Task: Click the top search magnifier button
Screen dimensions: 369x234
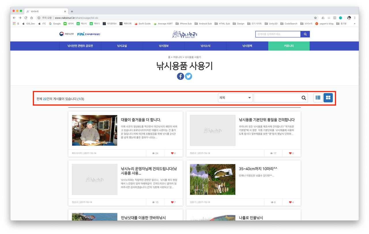Action: click(x=305, y=34)
